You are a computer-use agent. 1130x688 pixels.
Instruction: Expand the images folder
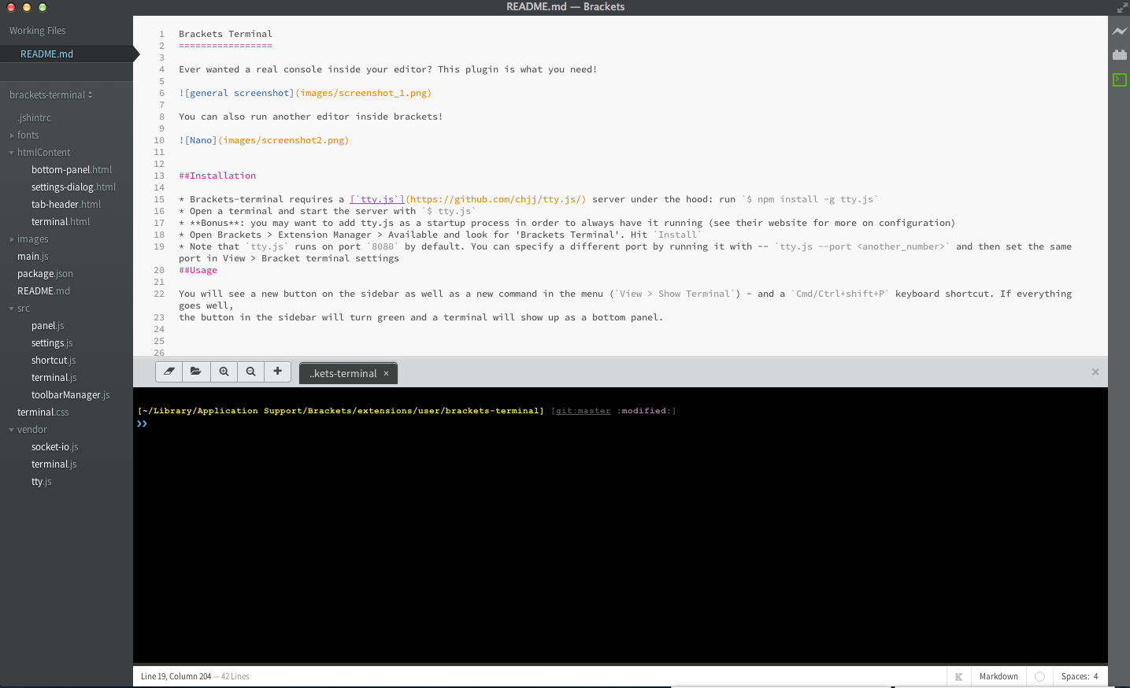point(12,239)
